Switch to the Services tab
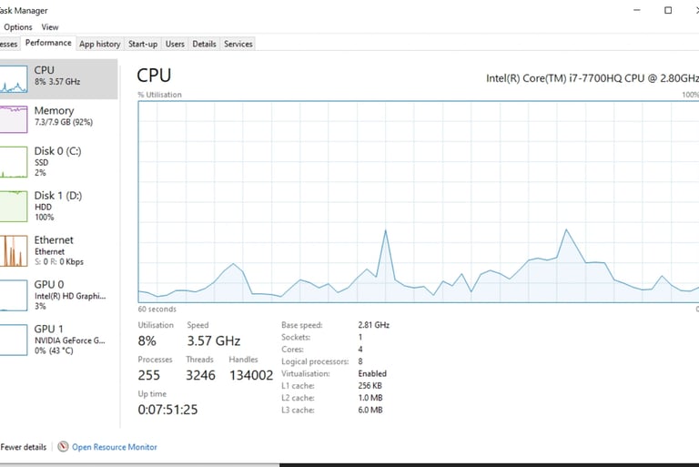 [238, 44]
